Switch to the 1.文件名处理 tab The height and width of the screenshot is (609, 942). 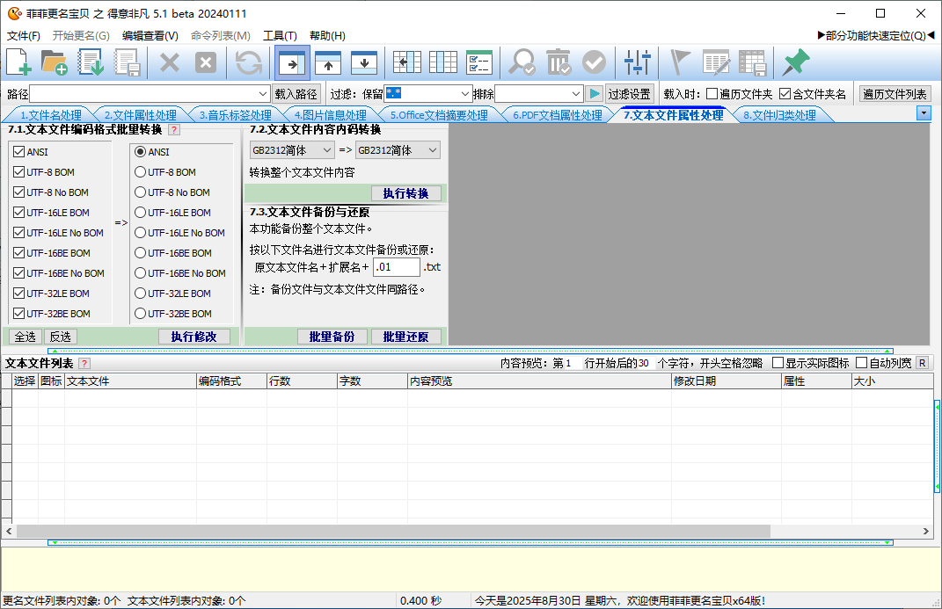click(x=50, y=115)
